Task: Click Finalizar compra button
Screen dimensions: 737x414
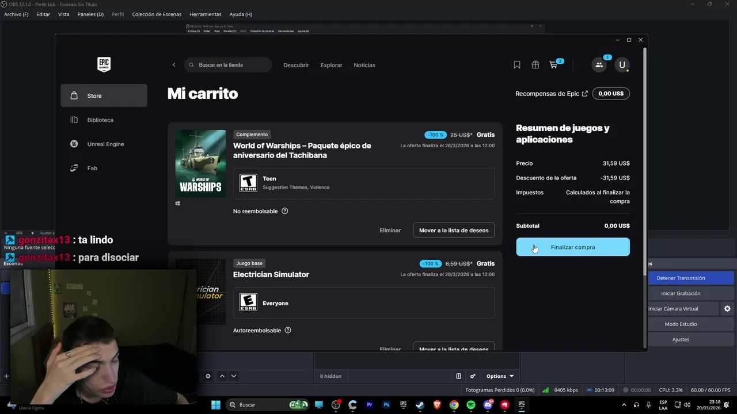Action: point(573,247)
